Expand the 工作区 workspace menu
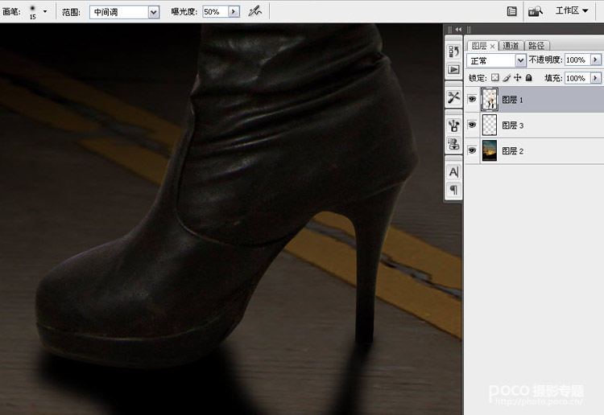Image resolution: width=604 pixels, height=415 pixels. coord(572,11)
